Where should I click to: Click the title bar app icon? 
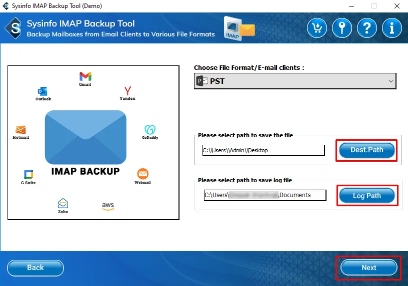point(5,5)
